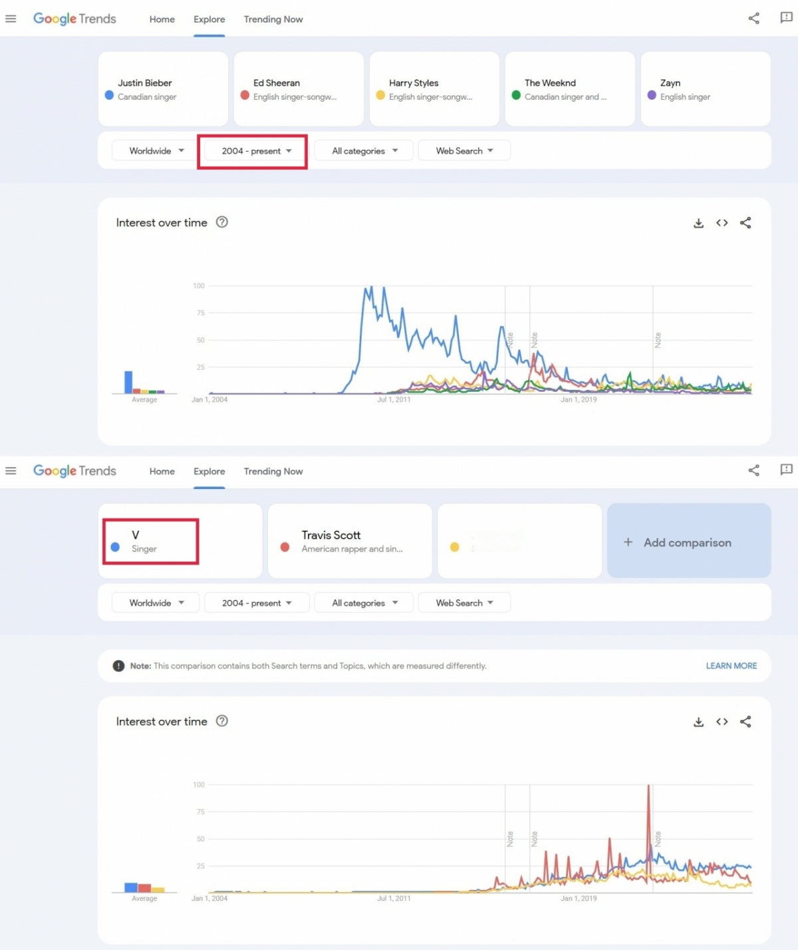
Task: Click the info icon beside the Note message
Action: point(118,666)
